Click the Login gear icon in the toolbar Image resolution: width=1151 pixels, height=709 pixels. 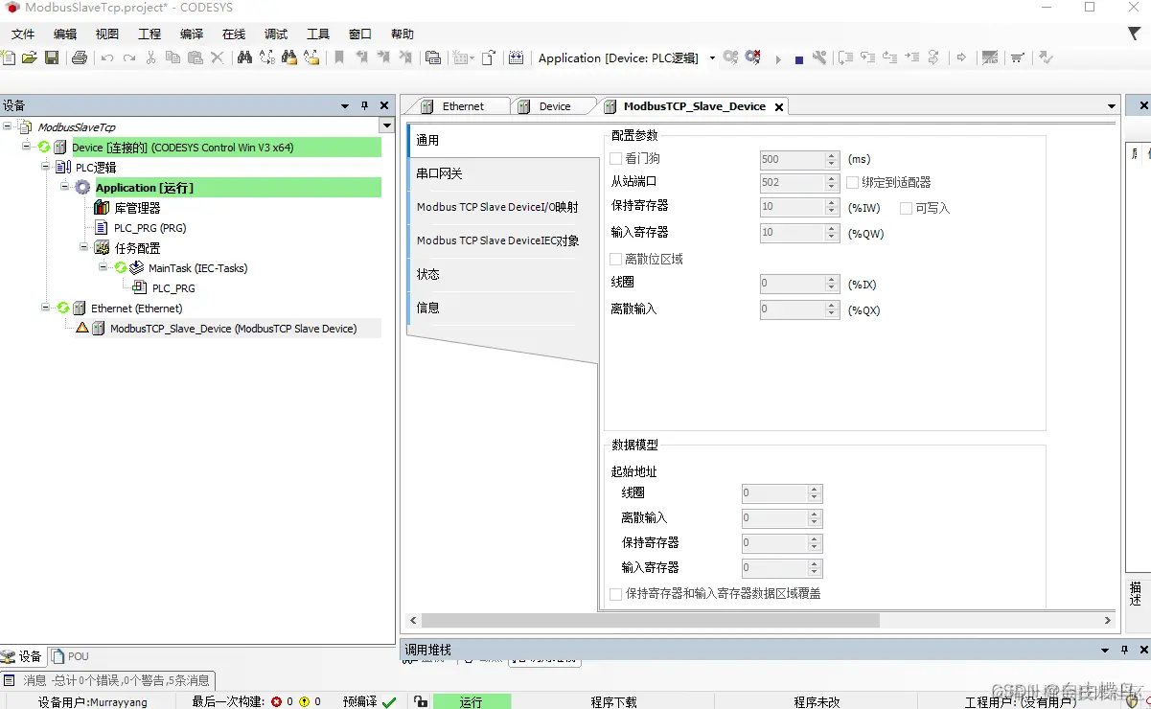point(731,57)
